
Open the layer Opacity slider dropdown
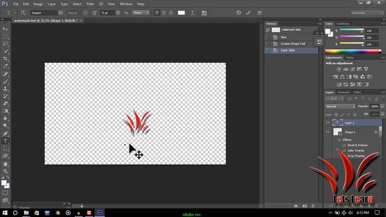(x=382, y=106)
